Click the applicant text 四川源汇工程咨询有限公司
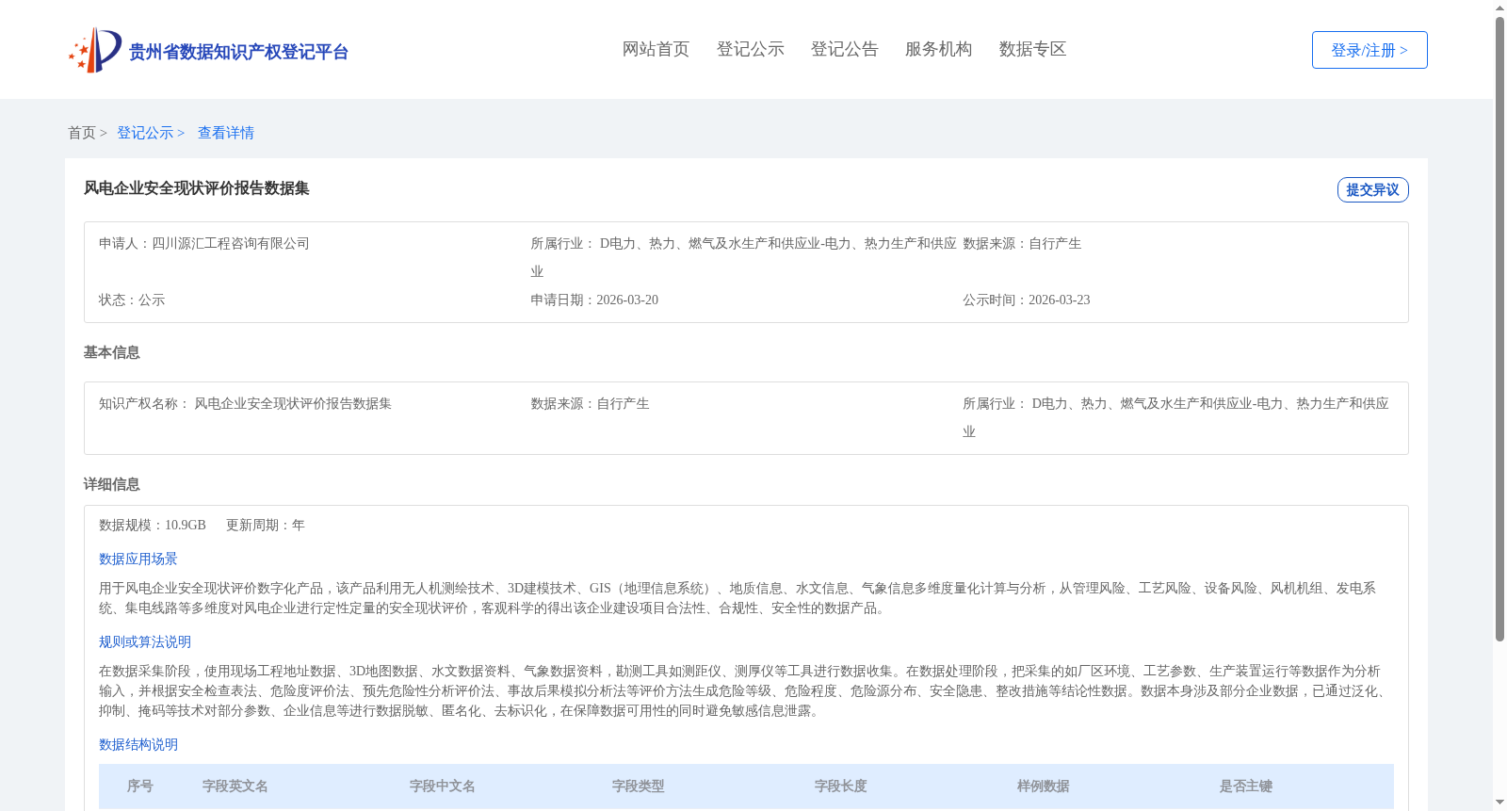The height and width of the screenshot is (811, 1507). 231,243
